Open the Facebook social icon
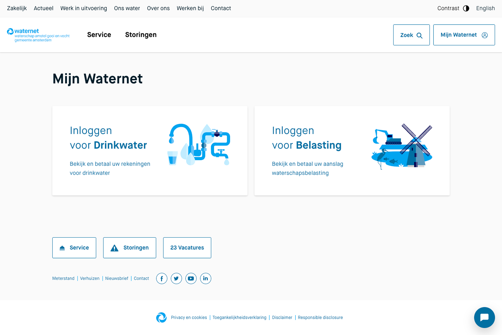The width and height of the screenshot is (502, 335). (162, 278)
